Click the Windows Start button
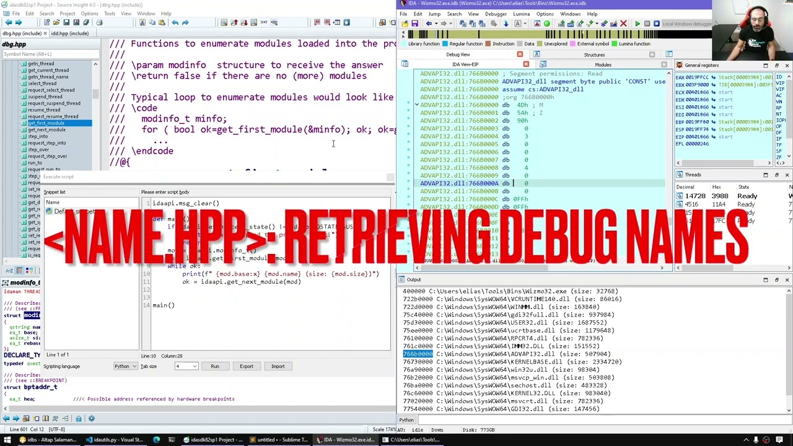793x446 pixels. [7, 440]
